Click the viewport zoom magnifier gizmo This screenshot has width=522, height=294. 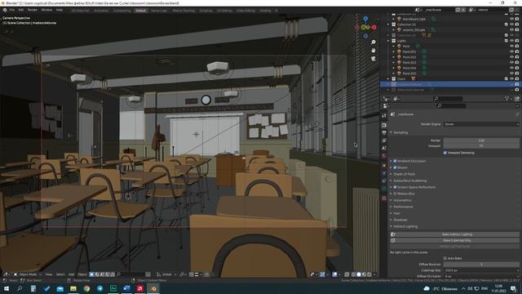tap(374, 42)
